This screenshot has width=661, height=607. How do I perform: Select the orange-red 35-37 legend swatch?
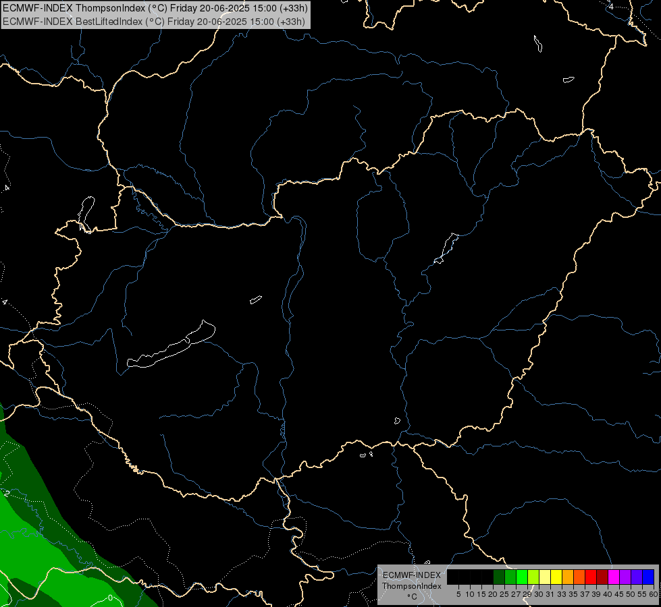pos(579,577)
